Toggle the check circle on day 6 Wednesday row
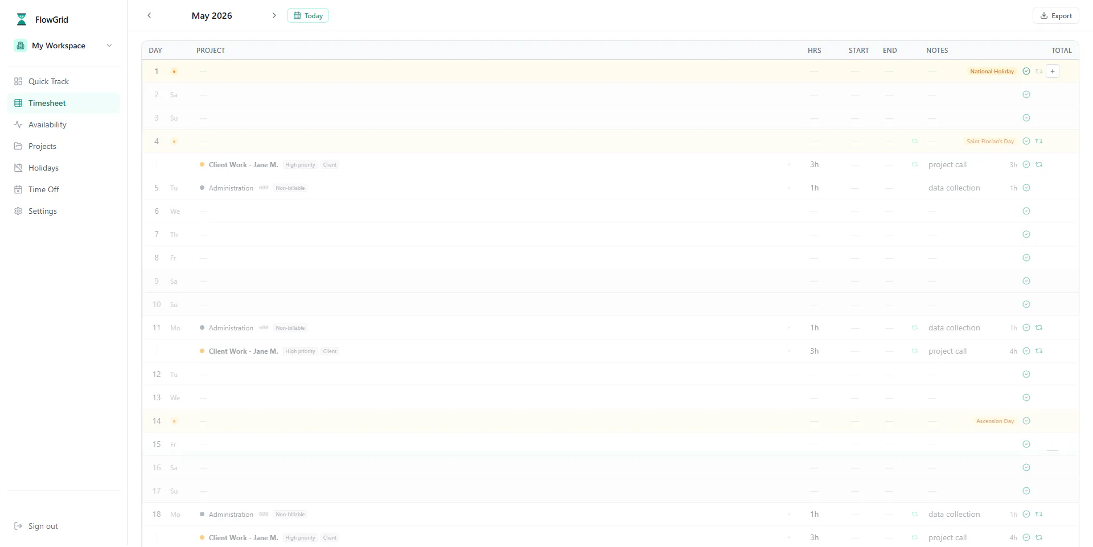This screenshot has width=1093, height=547. coord(1026,211)
